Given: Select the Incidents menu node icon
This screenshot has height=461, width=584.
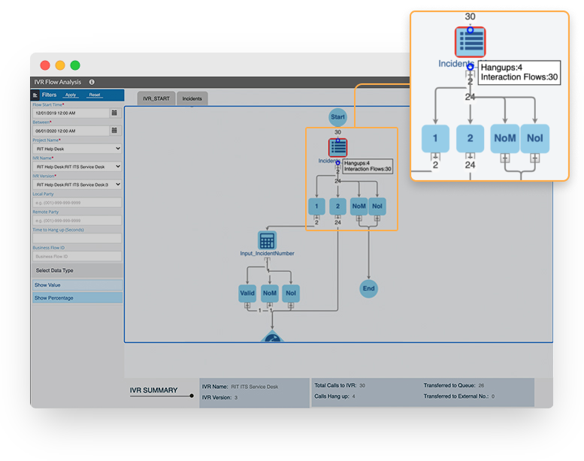Looking at the screenshot, I should (x=337, y=147).
